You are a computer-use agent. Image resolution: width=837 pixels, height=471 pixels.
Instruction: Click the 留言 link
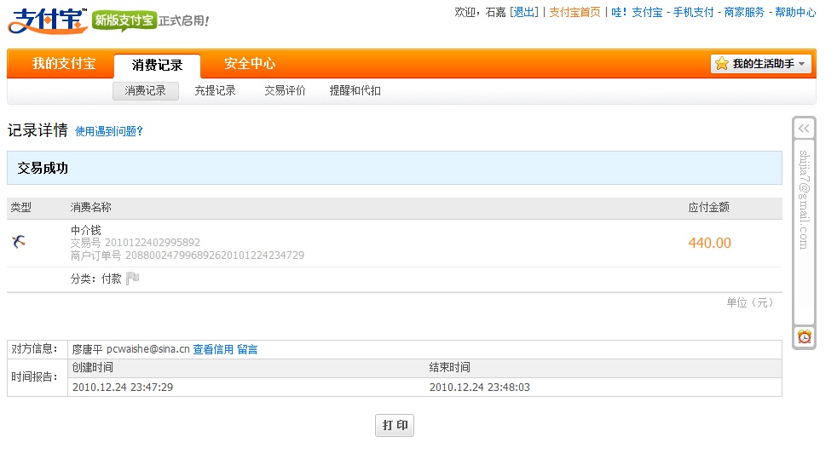click(247, 349)
